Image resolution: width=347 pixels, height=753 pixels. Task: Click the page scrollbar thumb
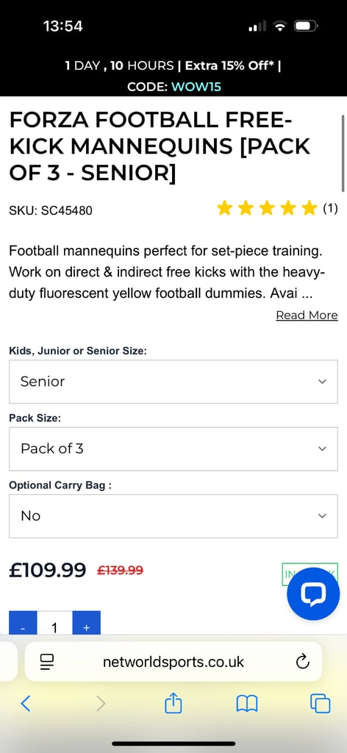(343, 153)
